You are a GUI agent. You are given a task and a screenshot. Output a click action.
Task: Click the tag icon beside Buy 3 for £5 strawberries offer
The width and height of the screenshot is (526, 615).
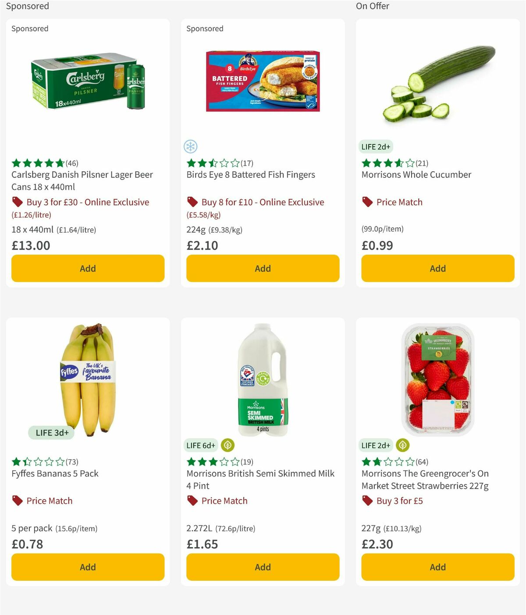[367, 501]
